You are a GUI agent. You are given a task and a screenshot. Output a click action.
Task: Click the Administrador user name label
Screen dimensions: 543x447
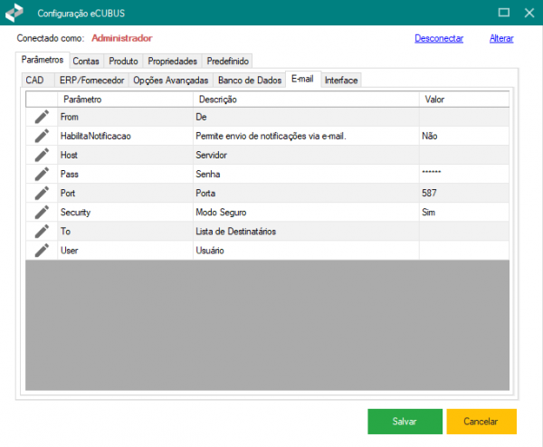122,38
